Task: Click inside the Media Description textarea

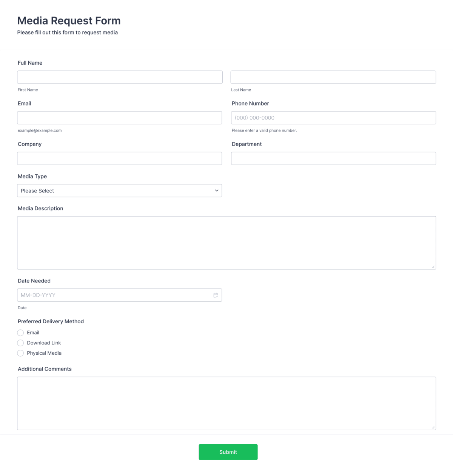Action: tap(226, 243)
